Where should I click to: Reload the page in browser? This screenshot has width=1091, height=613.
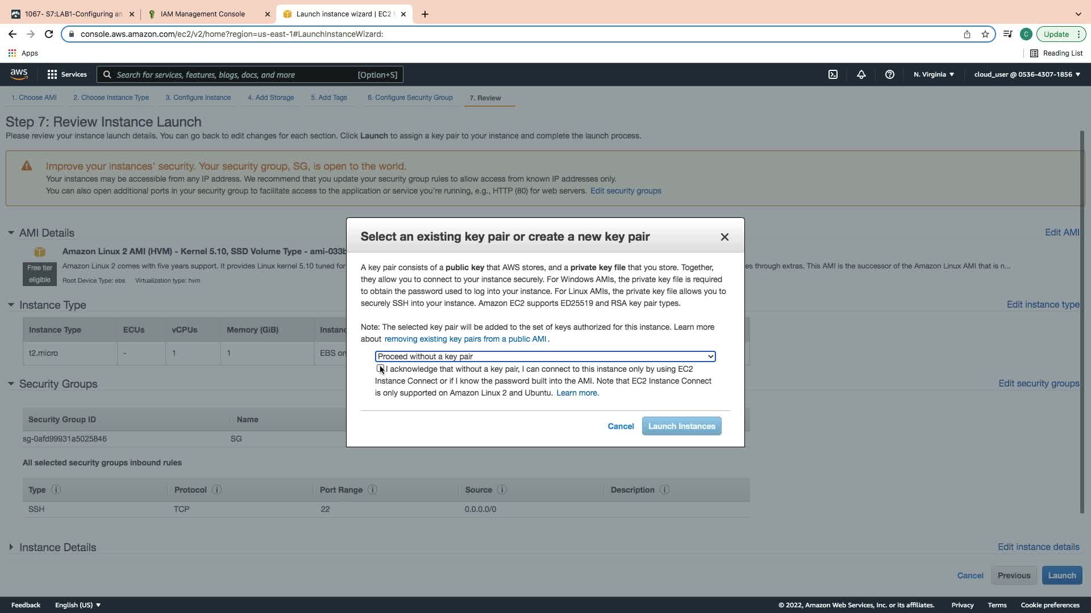pyautogui.click(x=49, y=34)
